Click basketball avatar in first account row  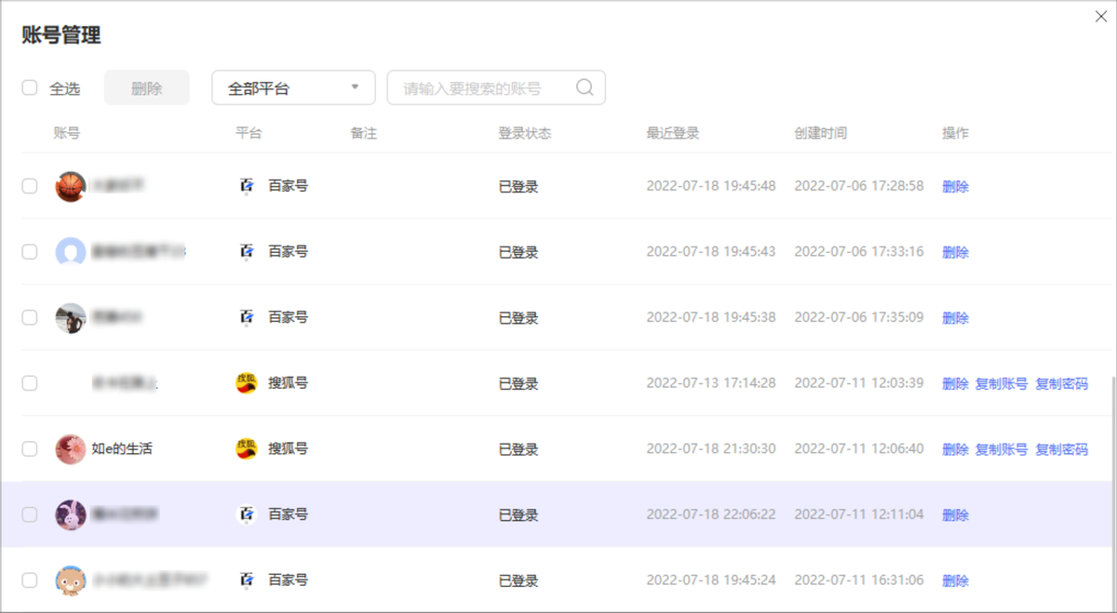[x=71, y=186]
